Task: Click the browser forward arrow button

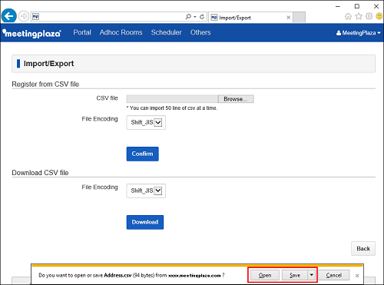Action: (24, 16)
